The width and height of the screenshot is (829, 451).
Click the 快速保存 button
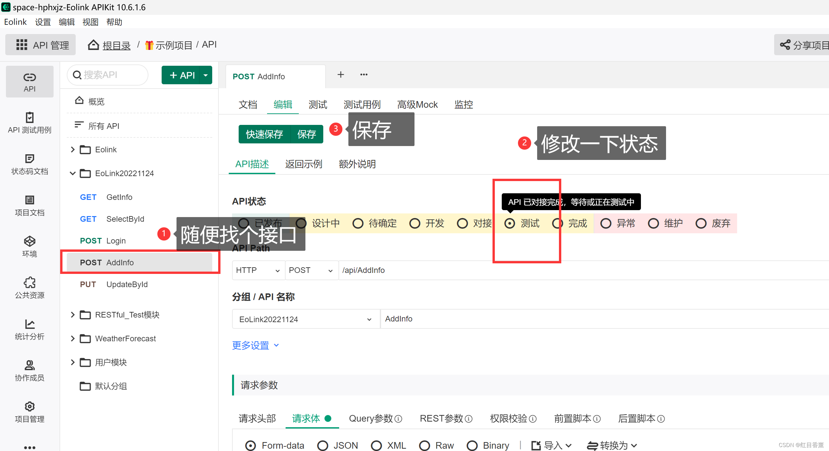264,134
